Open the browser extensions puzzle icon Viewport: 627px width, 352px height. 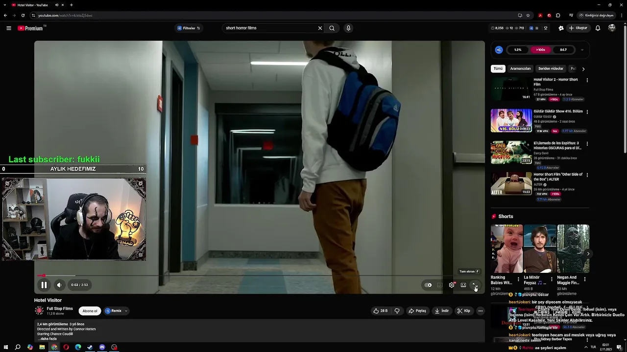(558, 15)
